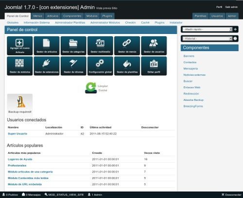Image resolution: width=243 pixels, height=198 pixels.
Task: Open the Gestor multimedia icon
Action: 100,46
